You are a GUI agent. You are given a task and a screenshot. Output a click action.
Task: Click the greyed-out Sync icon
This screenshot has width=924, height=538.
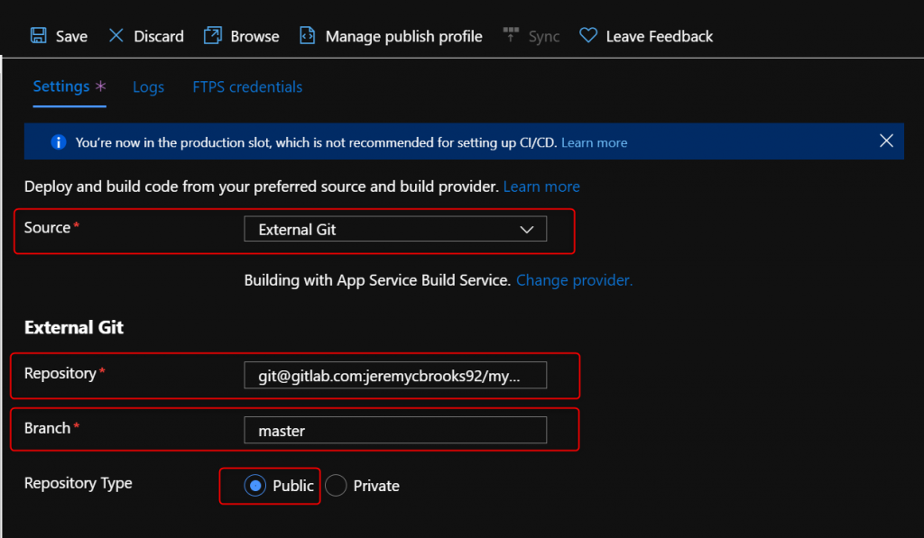511,35
